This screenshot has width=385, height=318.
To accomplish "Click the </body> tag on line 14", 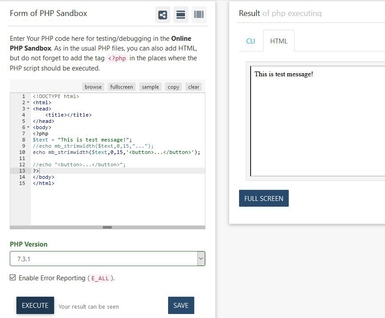I will coord(43,177).
